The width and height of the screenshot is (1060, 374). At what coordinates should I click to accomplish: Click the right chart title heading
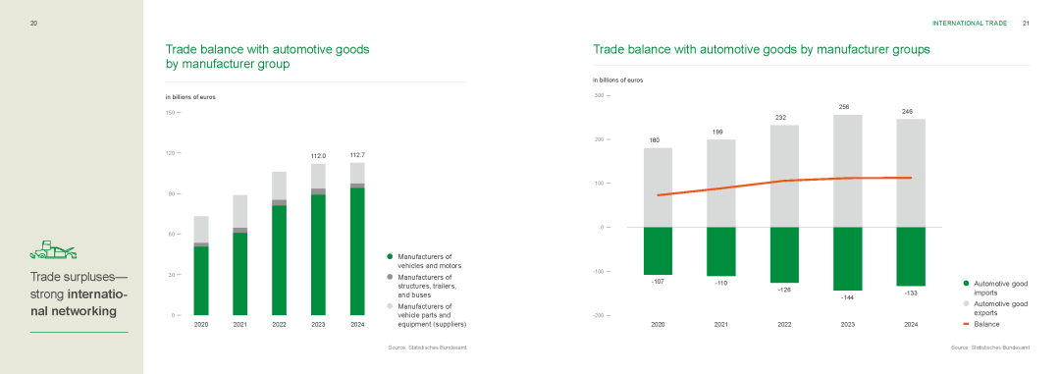pos(762,49)
